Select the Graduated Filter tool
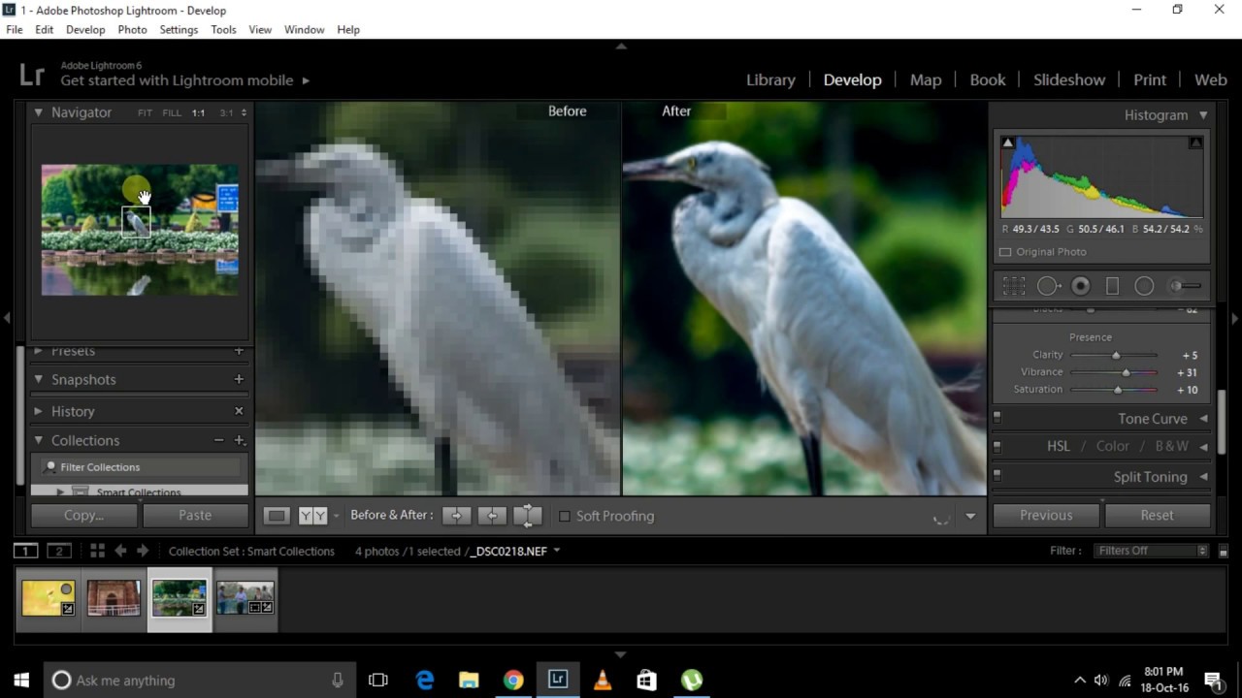Image resolution: width=1242 pixels, height=698 pixels. pyautogui.click(x=1113, y=286)
